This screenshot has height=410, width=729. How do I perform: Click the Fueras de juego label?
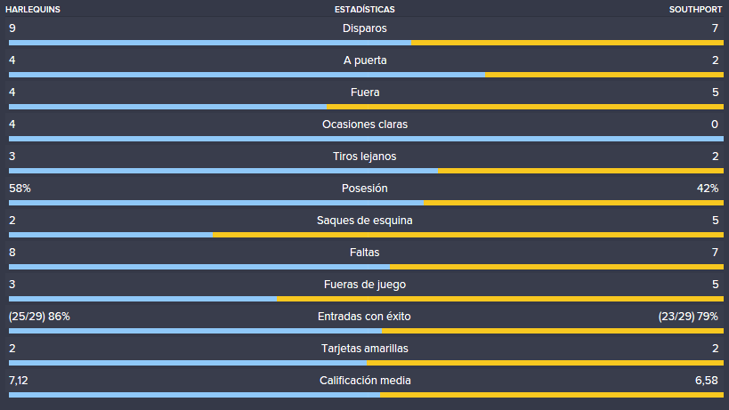(x=365, y=285)
